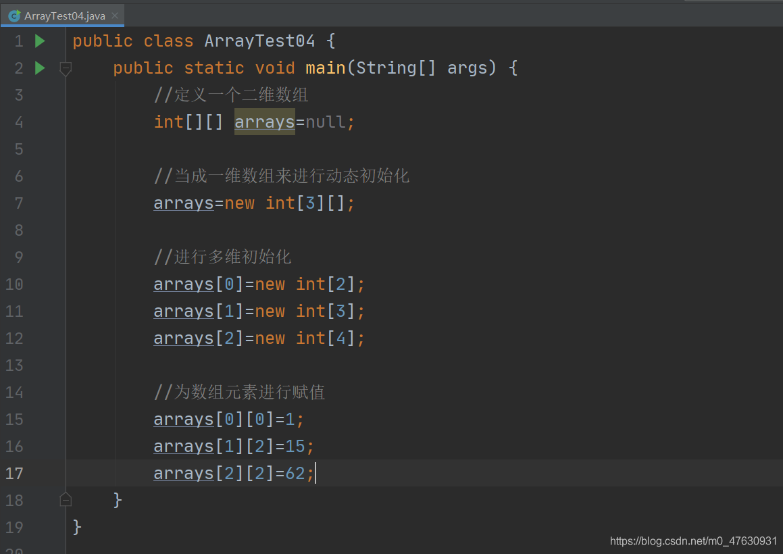Click line number 5 in the gutter
783x554 pixels.
pos(19,149)
